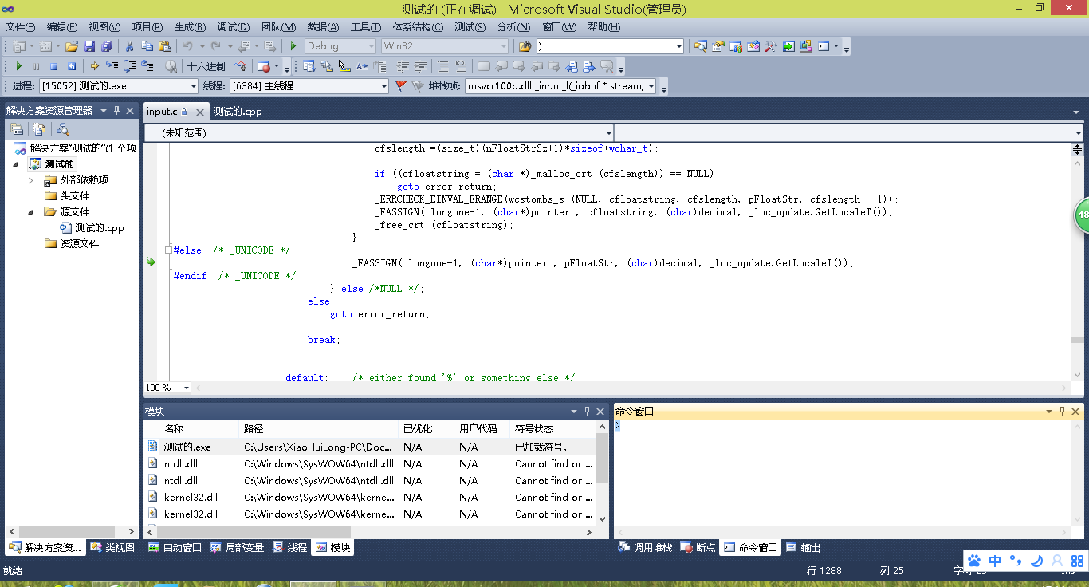Save current file with the floppy icon
Screen dimensions: 1089x587
pyautogui.click(x=89, y=46)
